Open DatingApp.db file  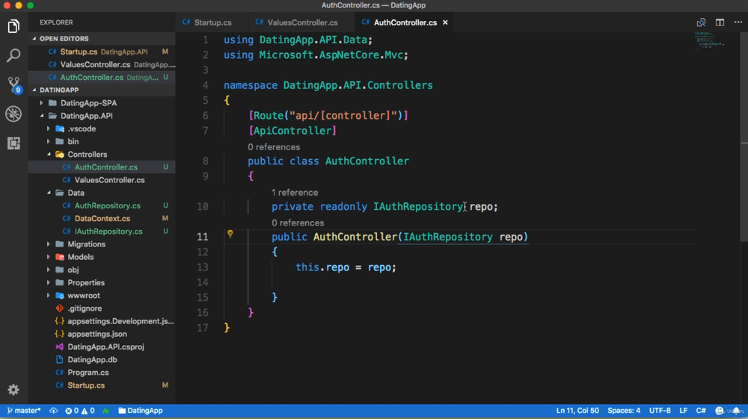(x=102, y=359)
